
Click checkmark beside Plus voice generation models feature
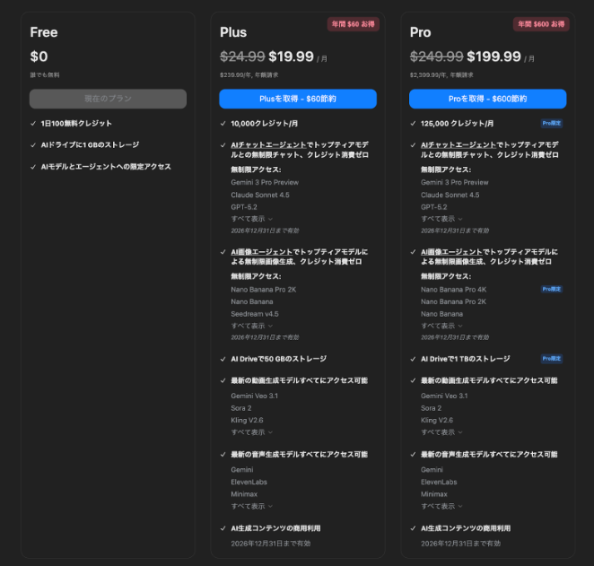coord(223,454)
